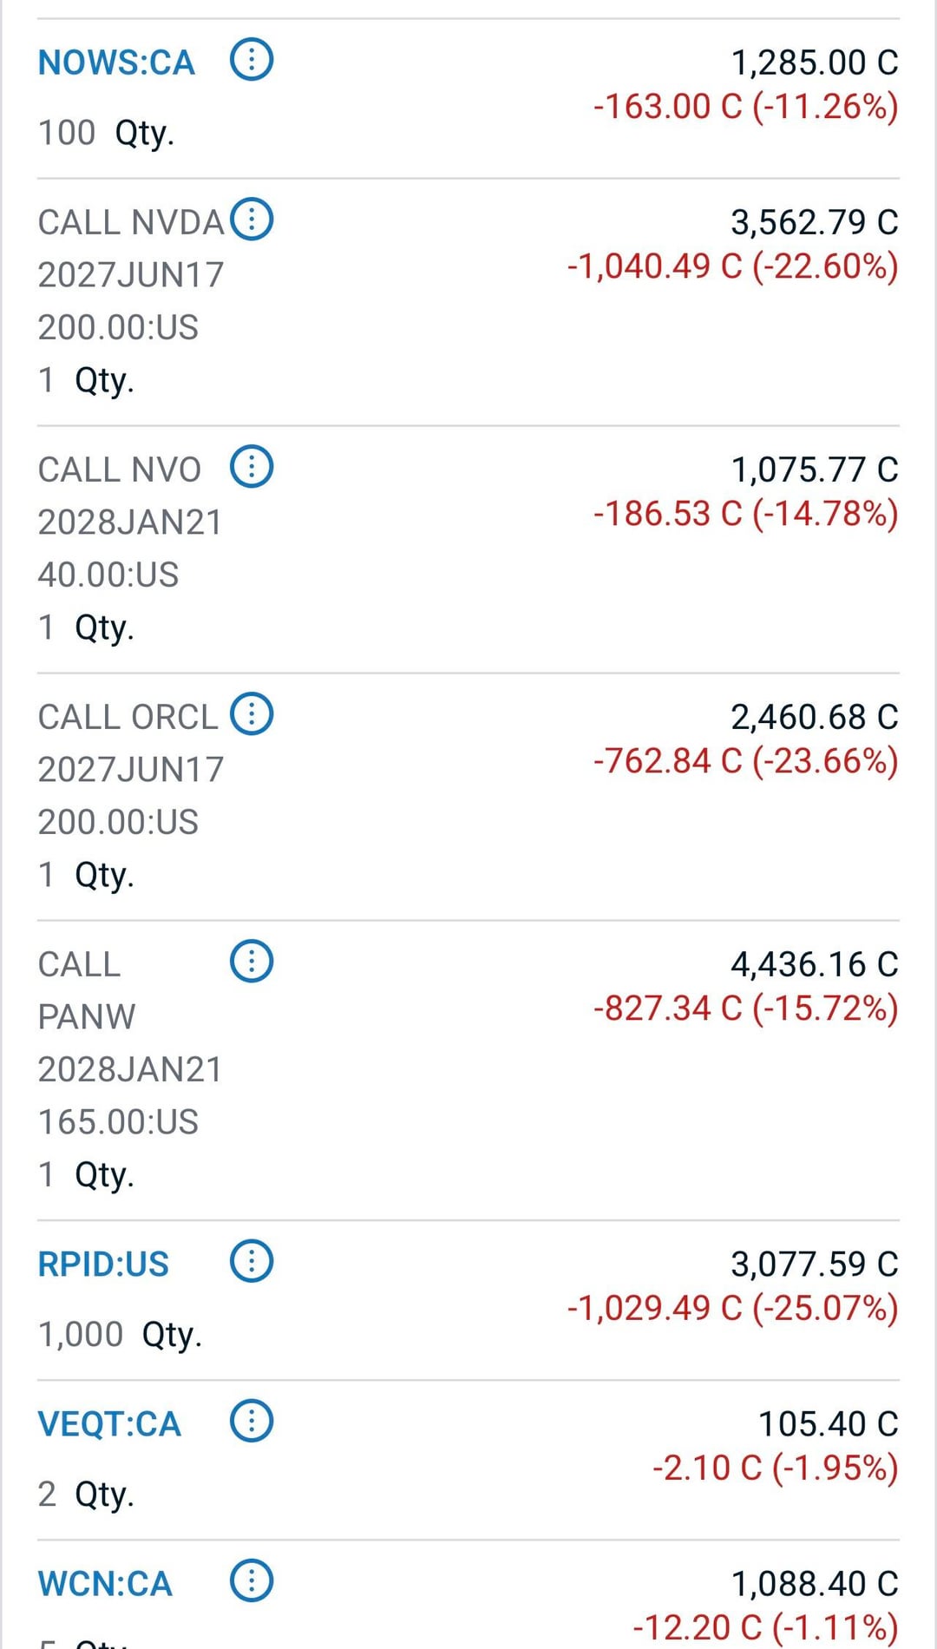Open the WCN:CA symbol link
This screenshot has height=1649, width=937.
(105, 1584)
